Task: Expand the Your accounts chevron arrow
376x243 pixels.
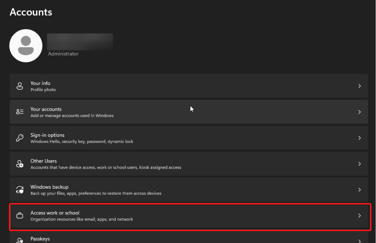Action: 360,112
